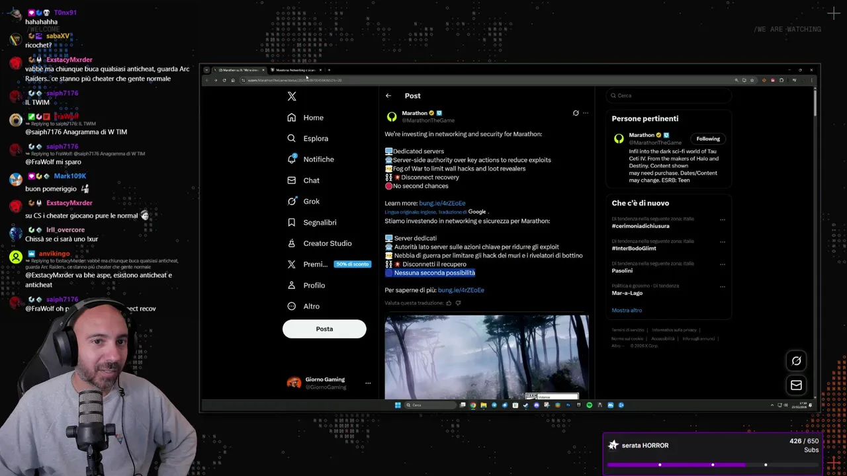Switch to the first Marathon browser tab
Image resolution: width=847 pixels, height=476 pixels.
240,70
